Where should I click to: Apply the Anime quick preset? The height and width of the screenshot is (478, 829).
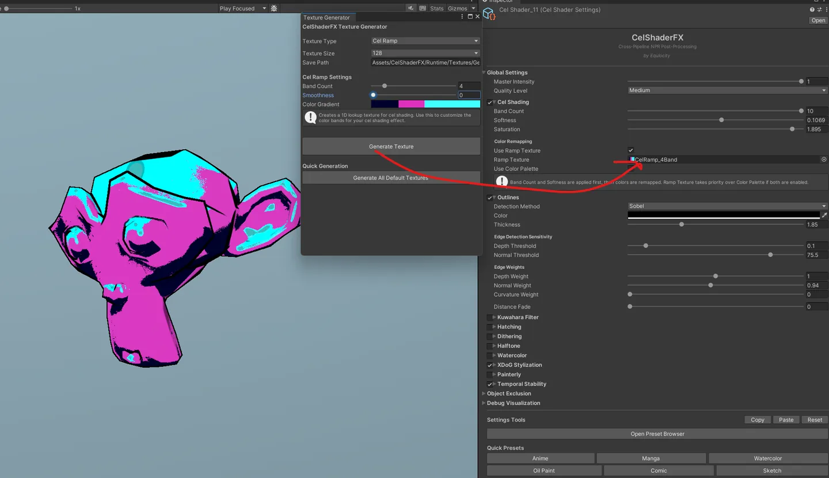tap(541, 458)
